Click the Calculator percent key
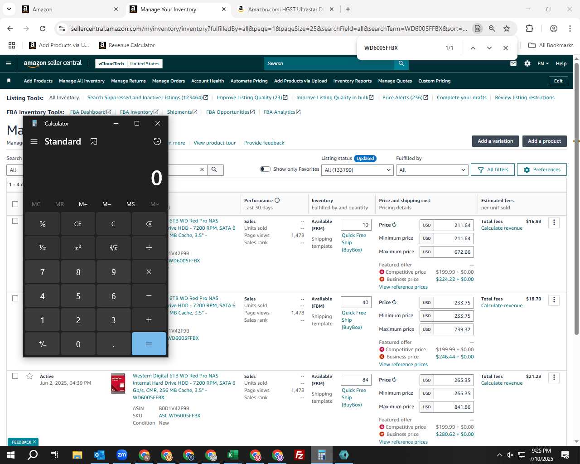Viewport: 580px width, 464px height. (43, 224)
